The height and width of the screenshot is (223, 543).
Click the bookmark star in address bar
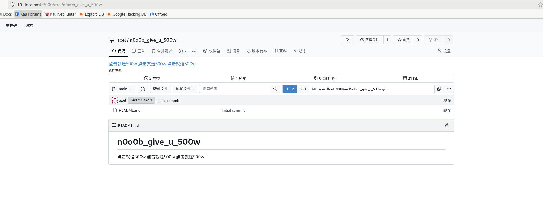[540, 5]
